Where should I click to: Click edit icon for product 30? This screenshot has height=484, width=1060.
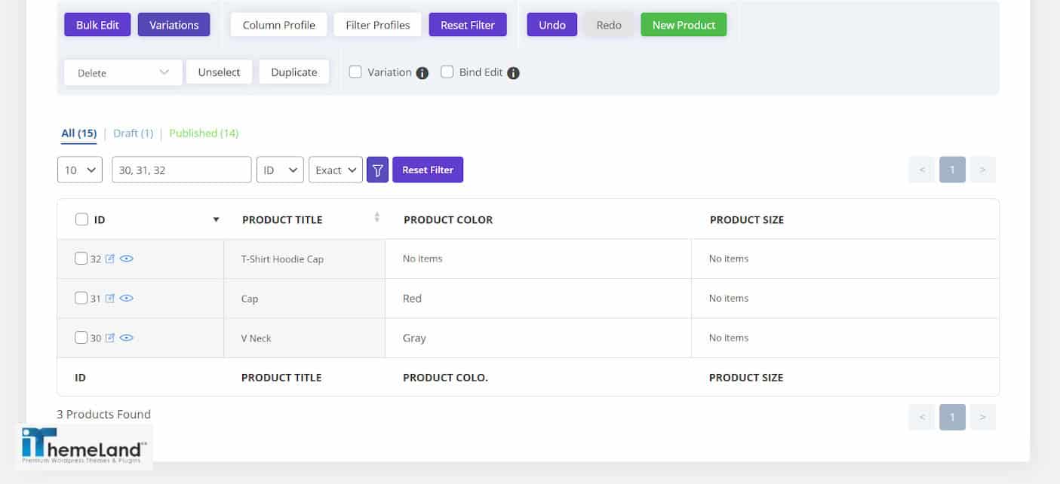[x=110, y=338]
